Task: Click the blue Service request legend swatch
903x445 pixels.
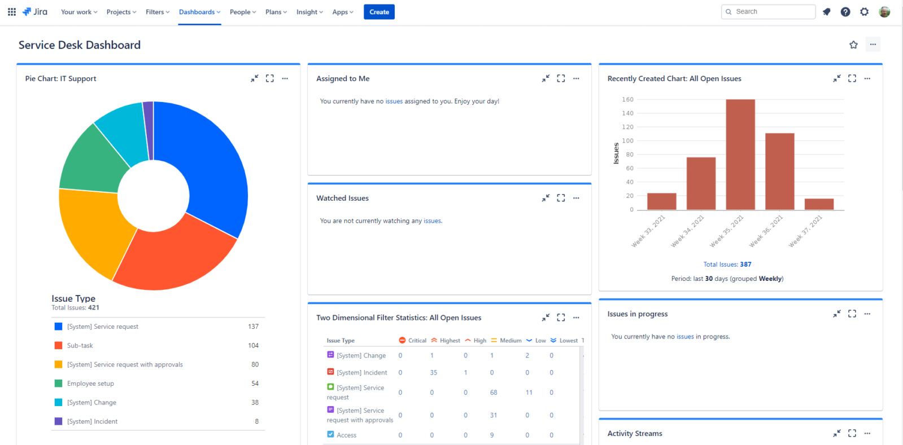Action: (58, 327)
